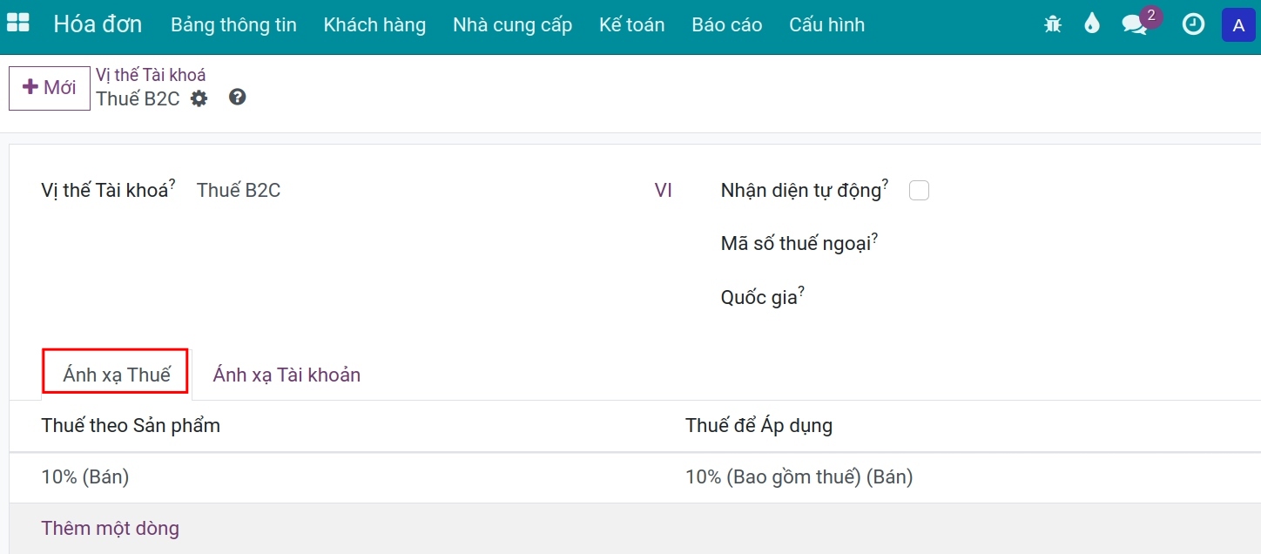Click the VI translation button
Image resolution: width=1261 pixels, height=554 pixels.
click(x=663, y=190)
